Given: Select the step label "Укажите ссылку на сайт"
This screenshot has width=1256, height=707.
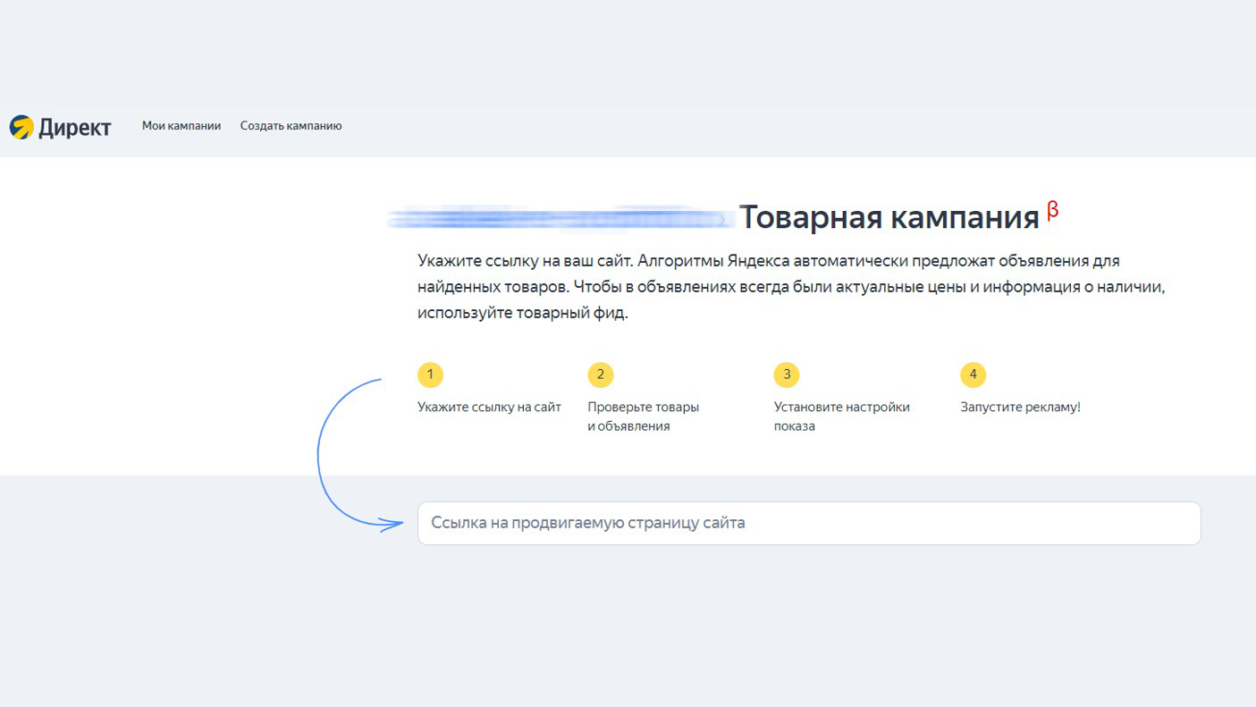Looking at the screenshot, I should point(489,407).
